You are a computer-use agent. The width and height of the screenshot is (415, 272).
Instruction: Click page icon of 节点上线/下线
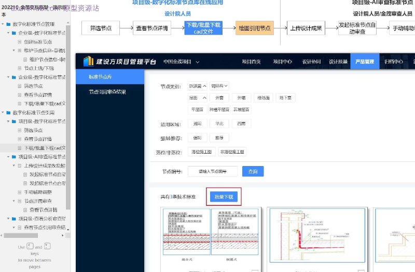click(x=20, y=68)
